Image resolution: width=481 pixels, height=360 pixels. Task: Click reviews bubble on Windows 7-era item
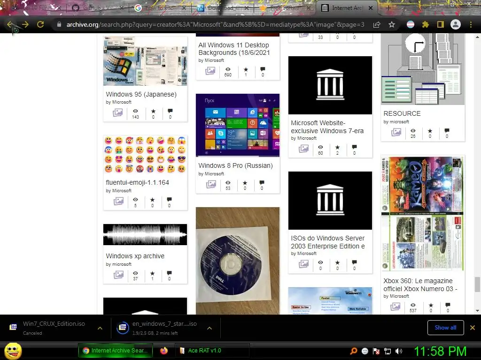354,147
